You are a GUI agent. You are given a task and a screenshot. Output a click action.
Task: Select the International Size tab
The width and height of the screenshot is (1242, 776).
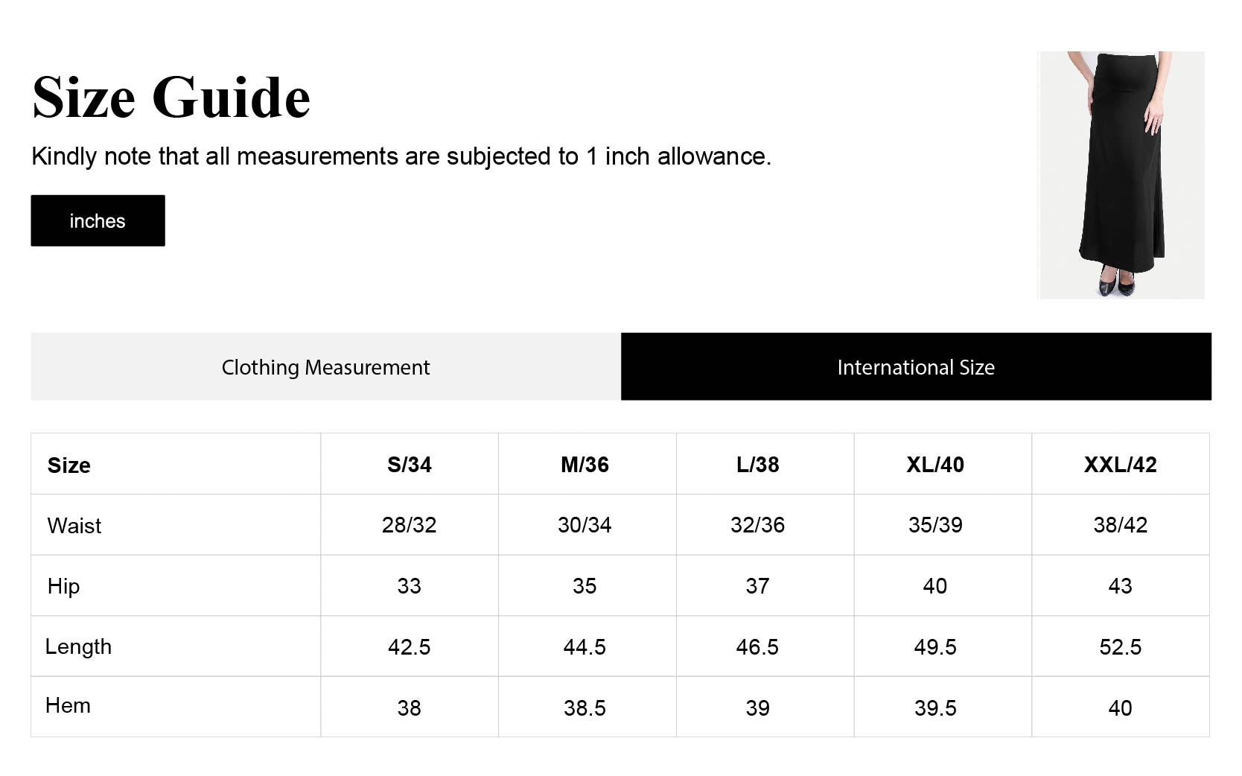[x=915, y=367]
